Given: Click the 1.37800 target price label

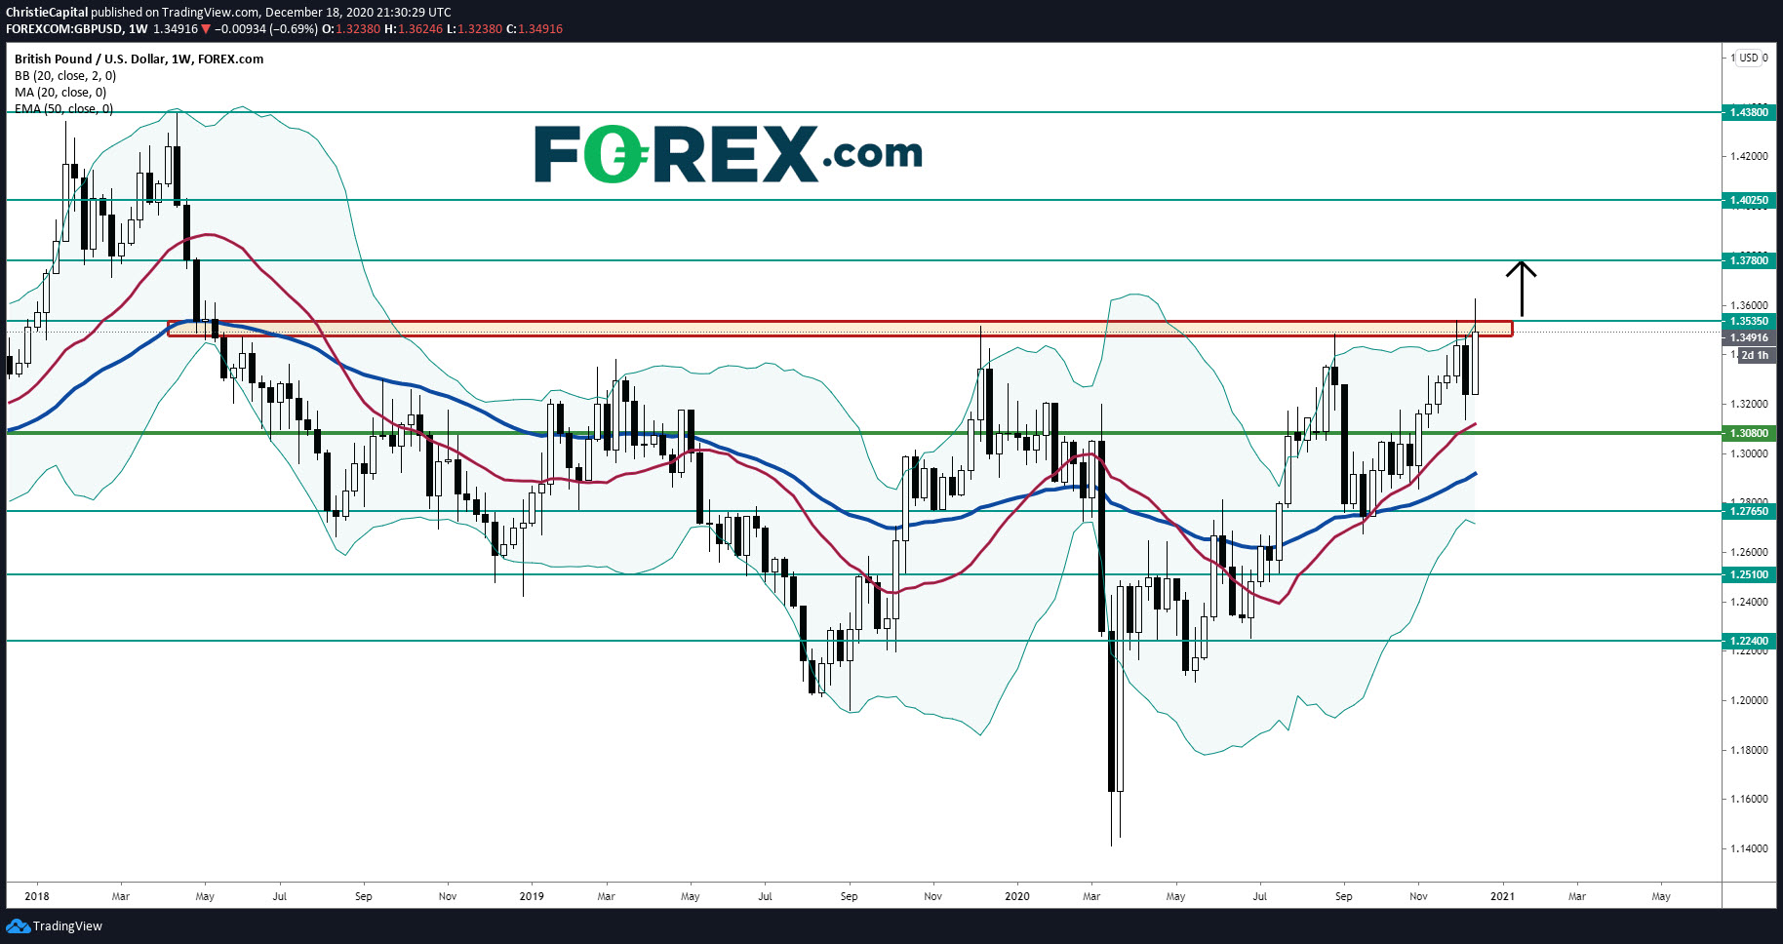Looking at the screenshot, I should pyautogui.click(x=1748, y=260).
